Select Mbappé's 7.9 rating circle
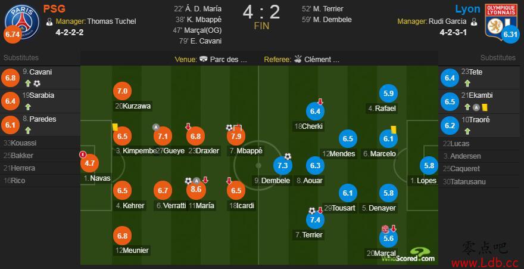The width and height of the screenshot is (524, 269). coord(236,136)
